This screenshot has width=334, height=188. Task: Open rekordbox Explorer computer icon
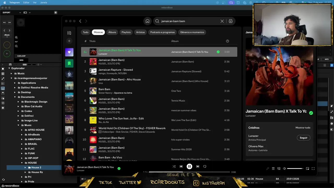(3, 88)
